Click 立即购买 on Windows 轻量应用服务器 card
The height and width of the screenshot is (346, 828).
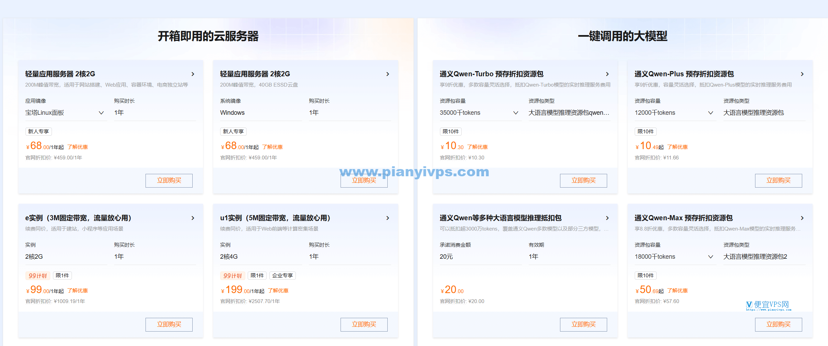coord(364,180)
